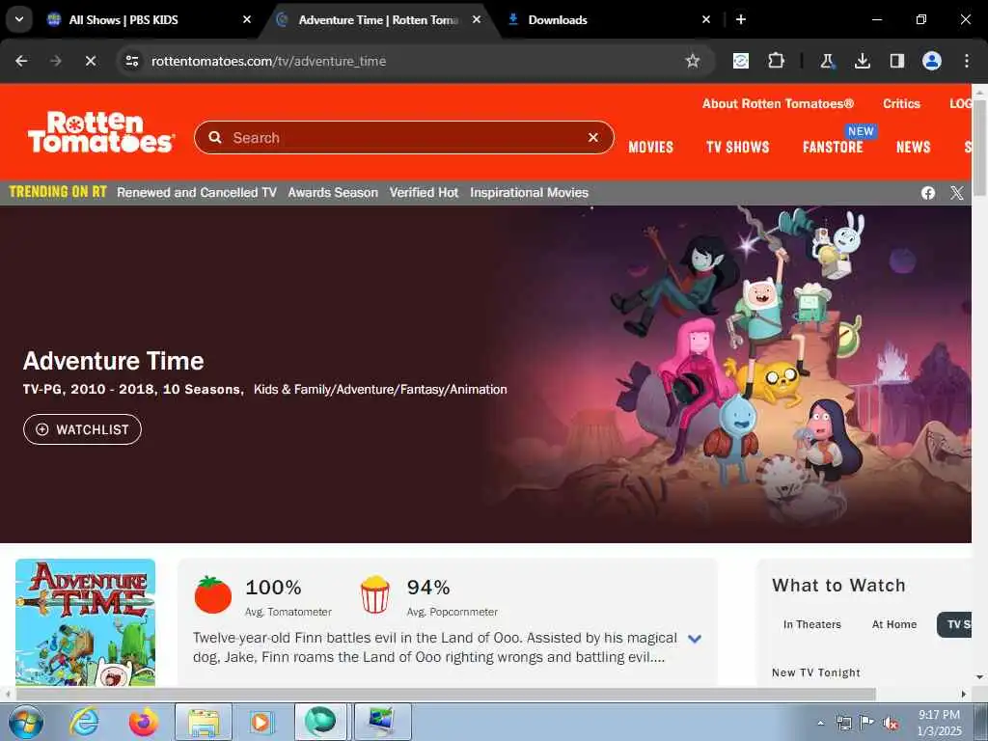Click the muted volume tray icon

point(891,724)
